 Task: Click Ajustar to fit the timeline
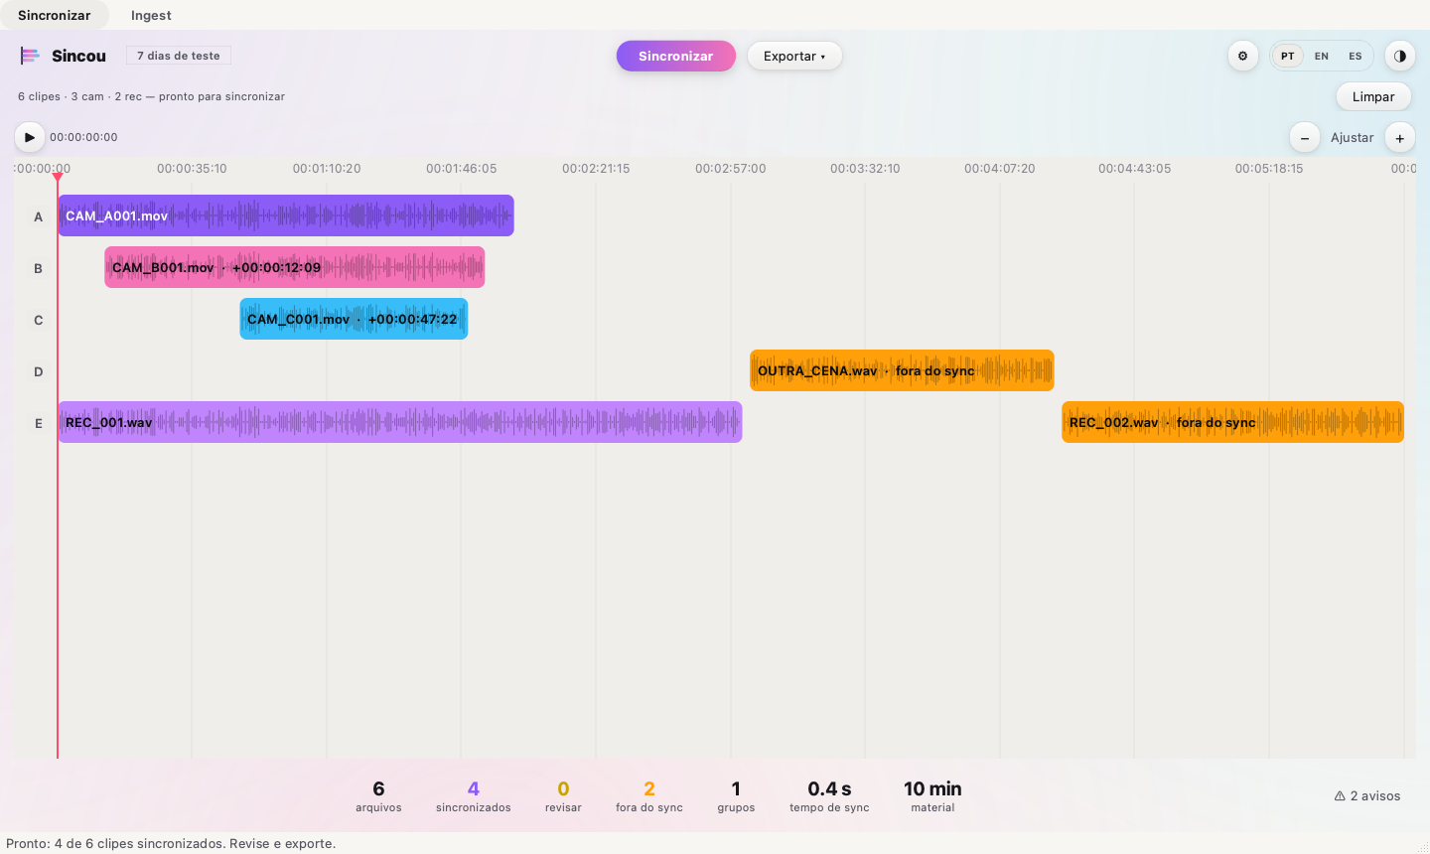(x=1353, y=138)
